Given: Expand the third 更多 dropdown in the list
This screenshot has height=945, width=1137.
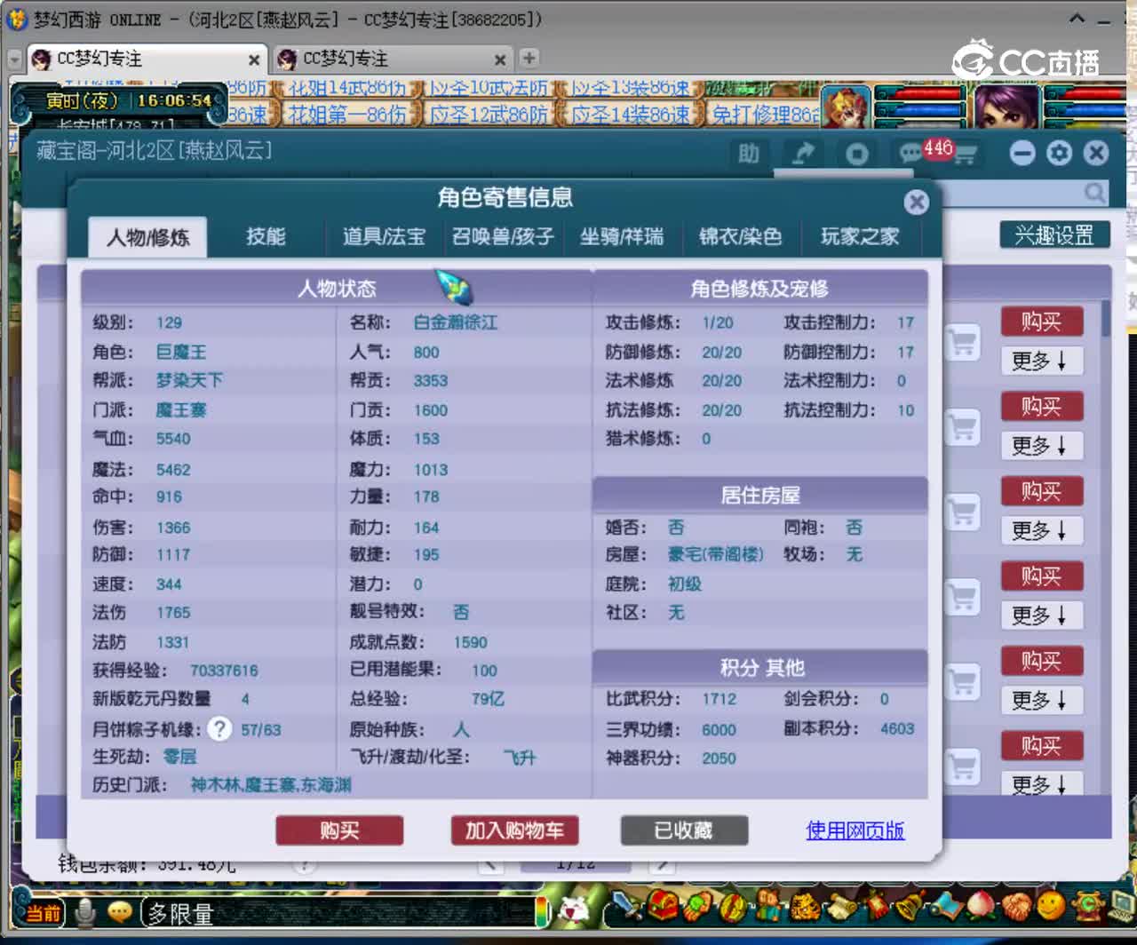Looking at the screenshot, I should [1041, 530].
